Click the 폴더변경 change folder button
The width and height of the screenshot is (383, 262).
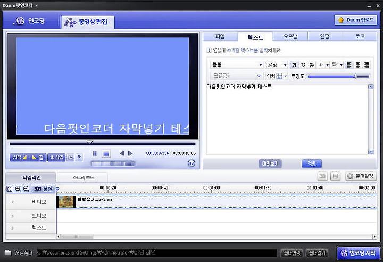point(292,253)
